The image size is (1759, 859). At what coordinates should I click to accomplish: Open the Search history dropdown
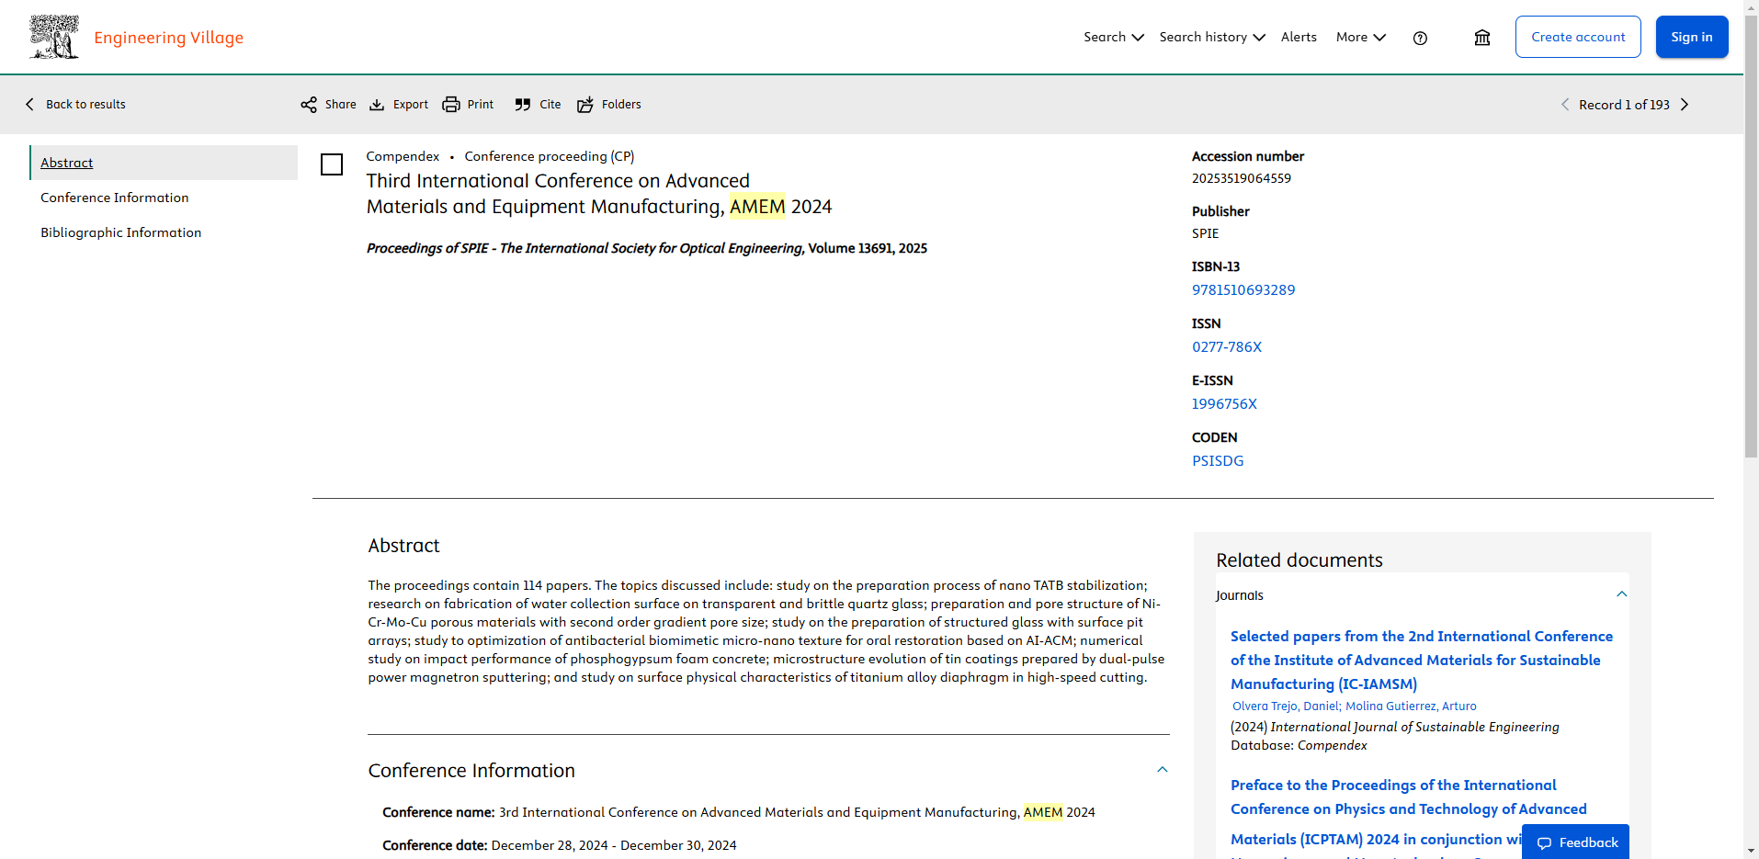(1212, 37)
